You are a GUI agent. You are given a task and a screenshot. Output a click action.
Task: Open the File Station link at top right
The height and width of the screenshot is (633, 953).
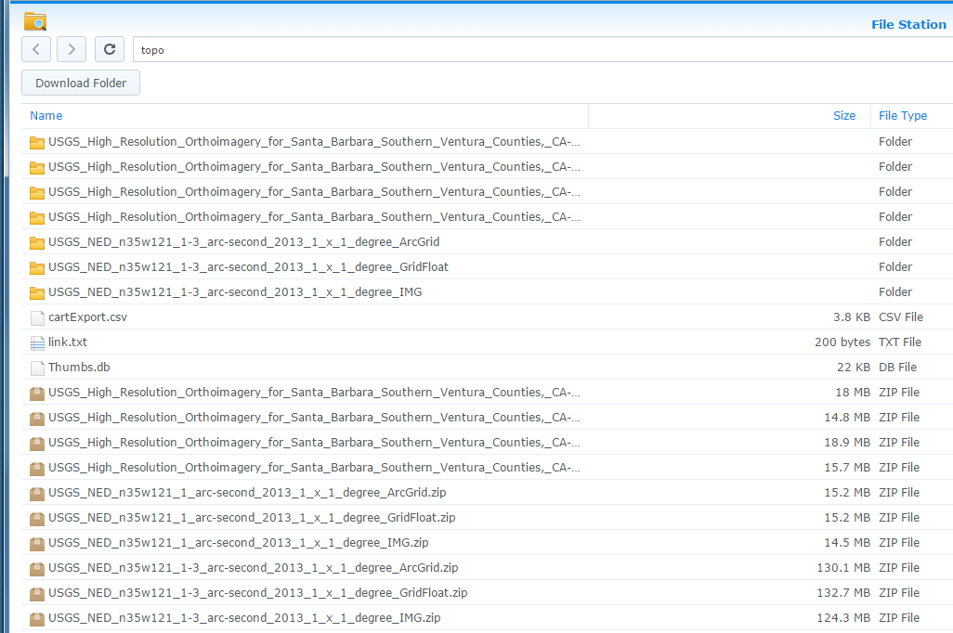point(908,24)
